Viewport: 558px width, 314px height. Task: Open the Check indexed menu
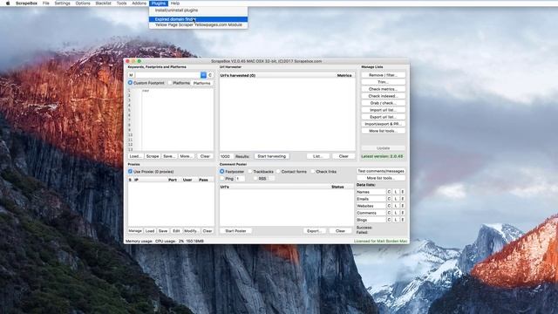[383, 96]
